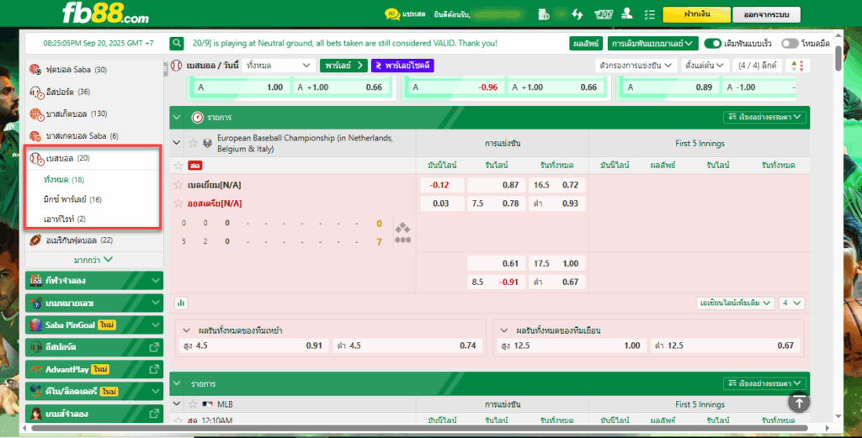Viewport: 862px width, 438px height.
Task: Favorite the MLB league star
Action: coord(193,404)
